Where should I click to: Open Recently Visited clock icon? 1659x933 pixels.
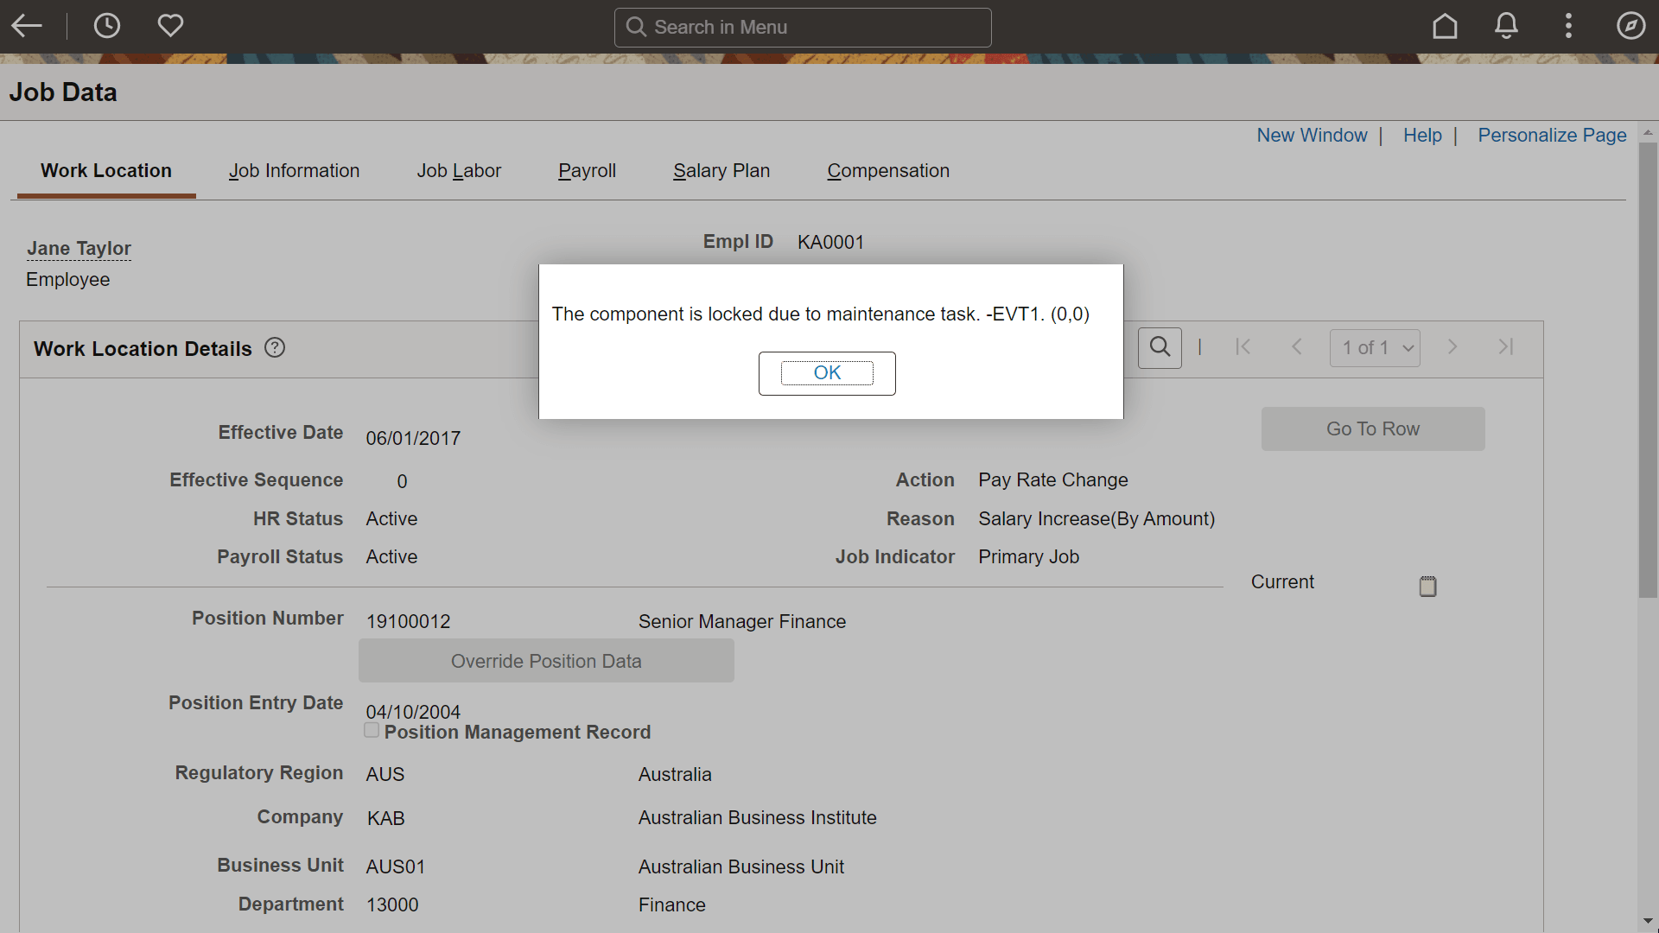pos(107,26)
